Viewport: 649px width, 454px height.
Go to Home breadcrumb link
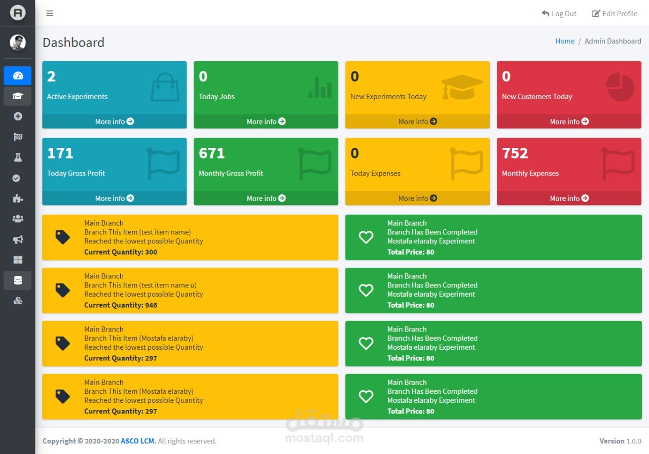click(565, 41)
